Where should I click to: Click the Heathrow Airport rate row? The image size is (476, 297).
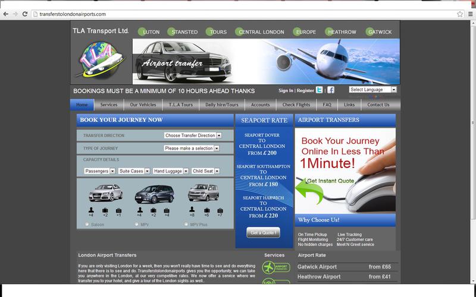347,276
